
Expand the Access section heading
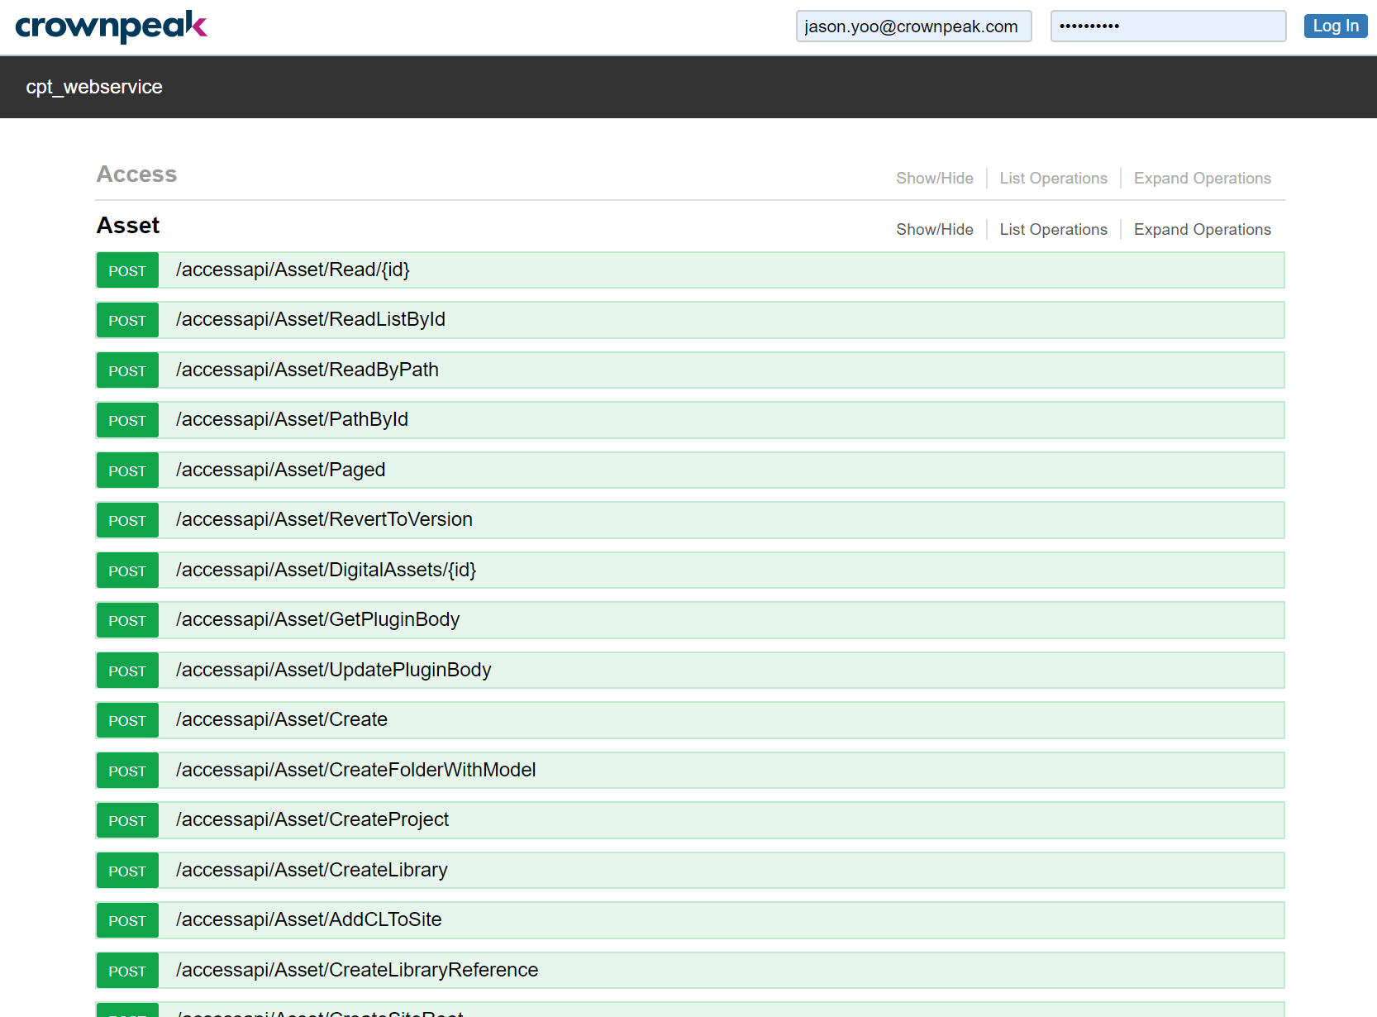coord(136,174)
